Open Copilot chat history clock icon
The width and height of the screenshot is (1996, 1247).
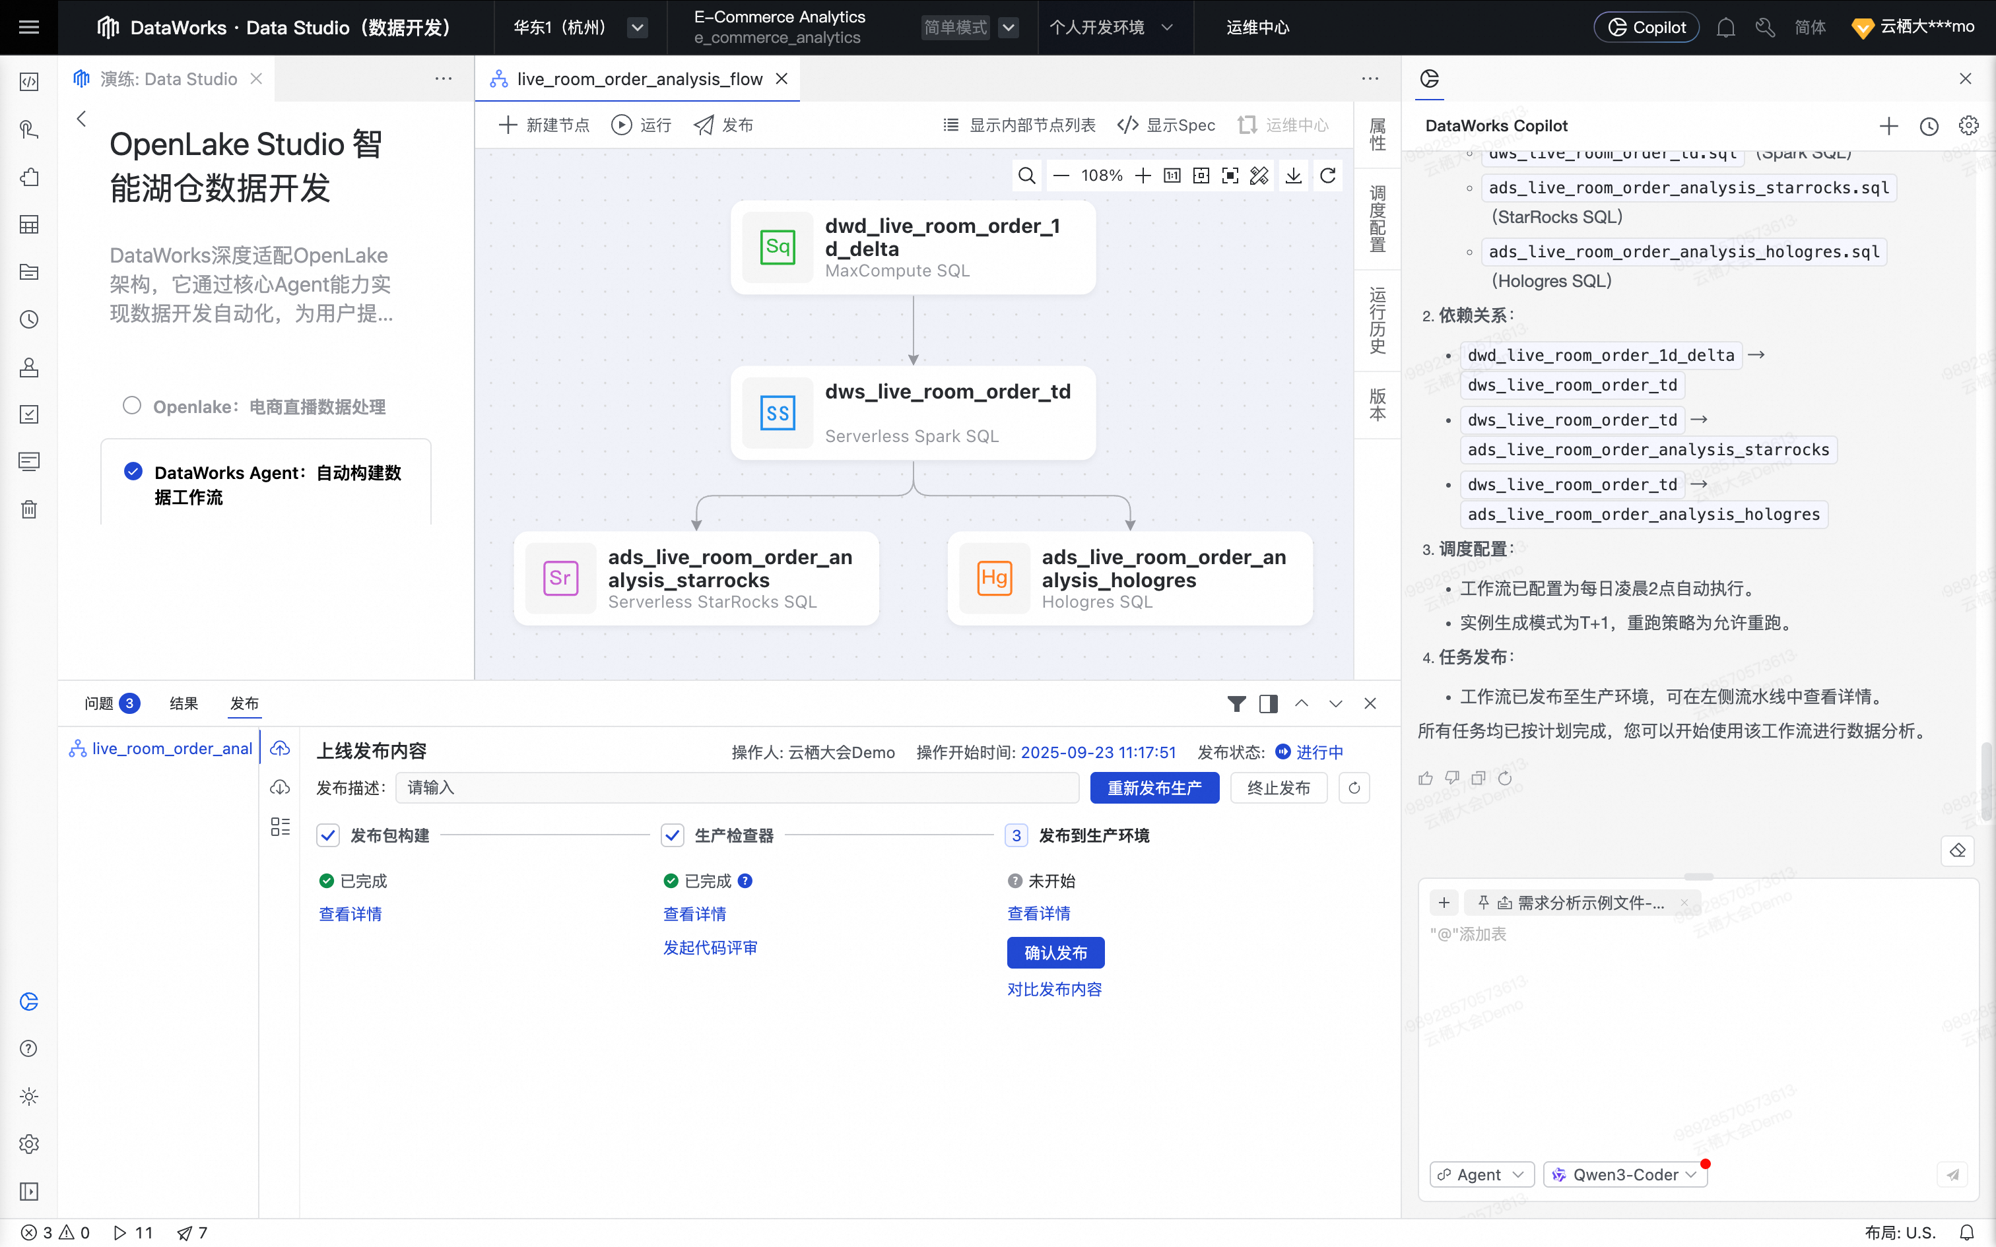point(1929,126)
